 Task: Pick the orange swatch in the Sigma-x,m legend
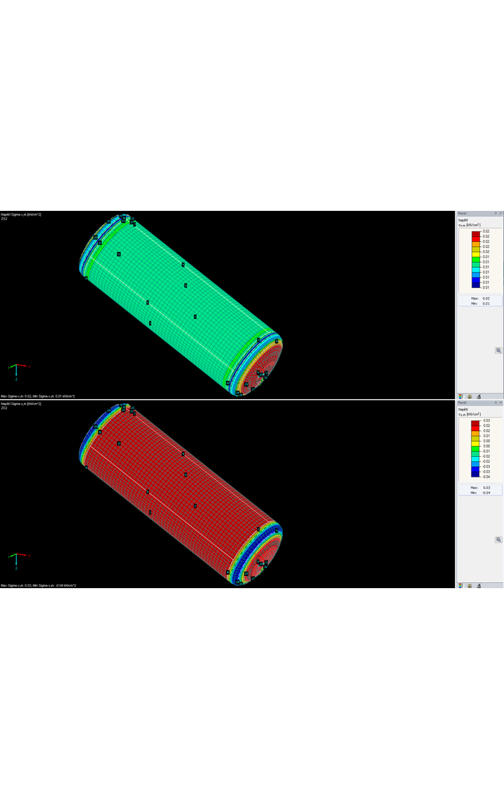pos(475,245)
